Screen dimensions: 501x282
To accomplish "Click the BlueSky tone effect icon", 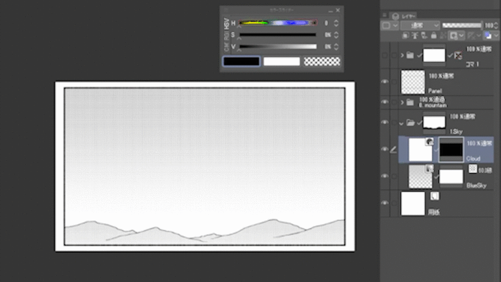I will 473,169.
